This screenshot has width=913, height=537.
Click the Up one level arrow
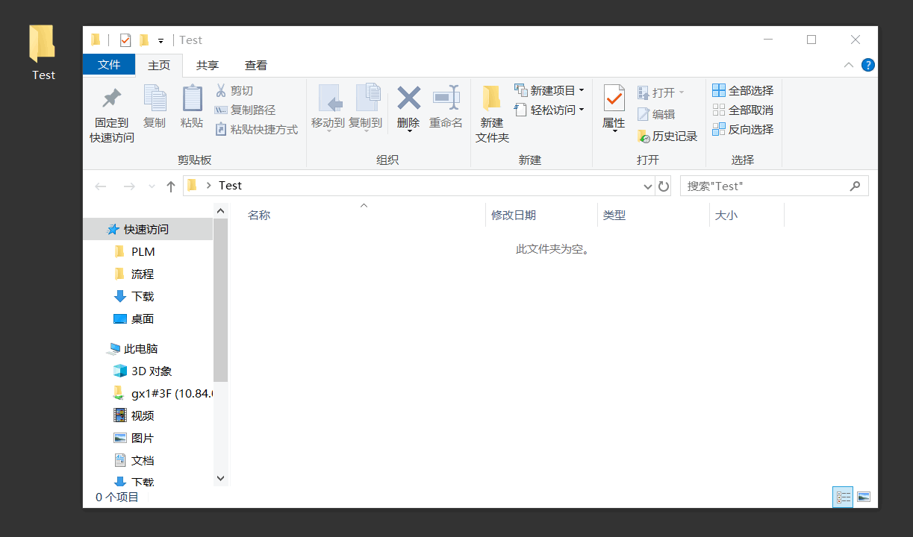(x=171, y=186)
